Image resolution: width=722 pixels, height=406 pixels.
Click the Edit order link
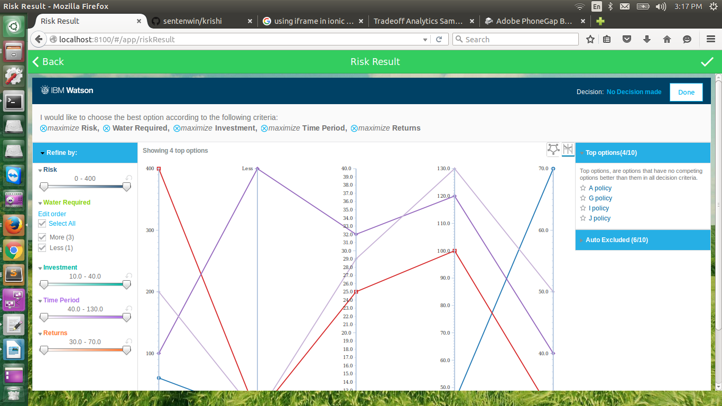[52, 214]
